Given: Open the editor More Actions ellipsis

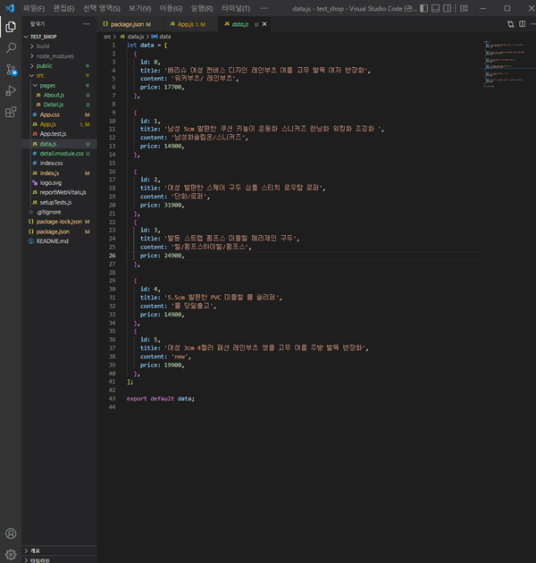Looking at the screenshot, I should [x=532, y=24].
